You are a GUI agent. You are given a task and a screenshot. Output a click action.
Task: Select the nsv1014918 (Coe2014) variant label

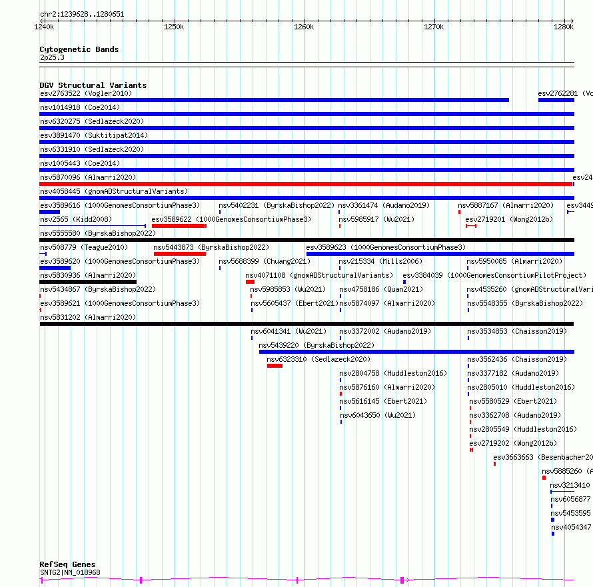point(80,107)
